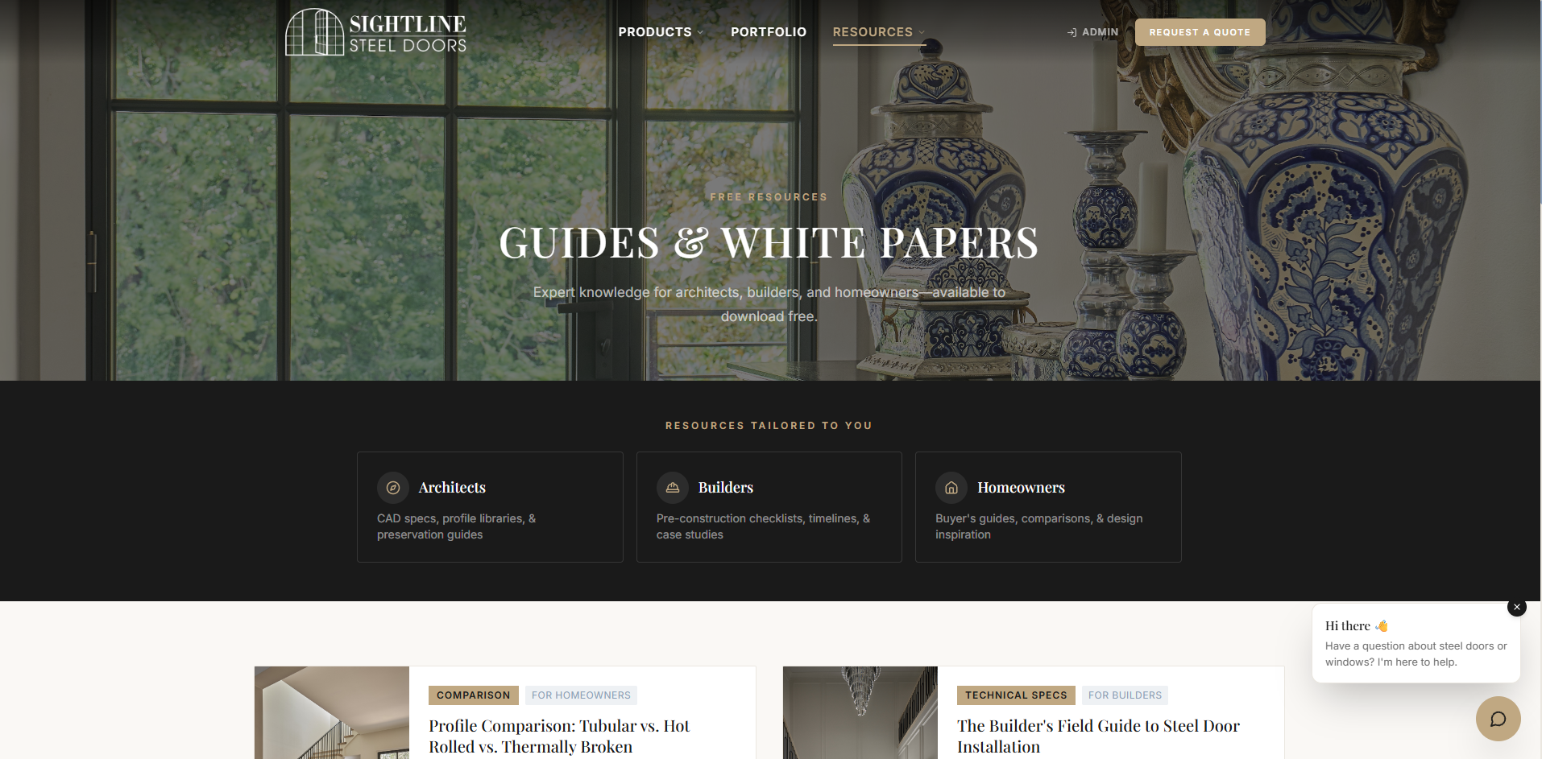This screenshot has width=1542, height=759.
Task: Open the Admin link
Action: point(1092,32)
